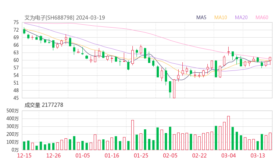Viewport: 276px width, 164px height.
Task: Click the final red volume bar on the right
Action: coord(270,141)
